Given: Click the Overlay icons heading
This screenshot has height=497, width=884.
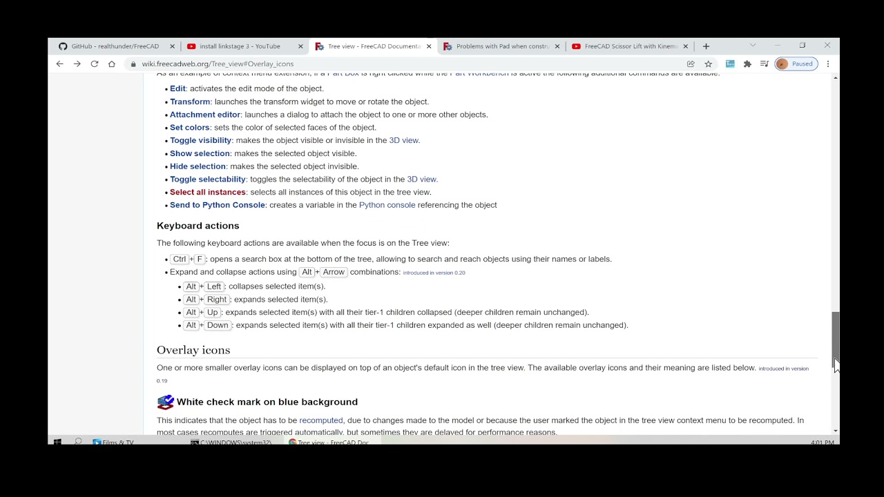Looking at the screenshot, I should pos(193,350).
